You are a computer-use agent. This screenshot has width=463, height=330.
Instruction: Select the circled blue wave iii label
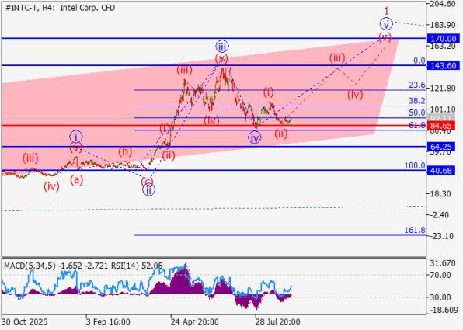pos(222,47)
